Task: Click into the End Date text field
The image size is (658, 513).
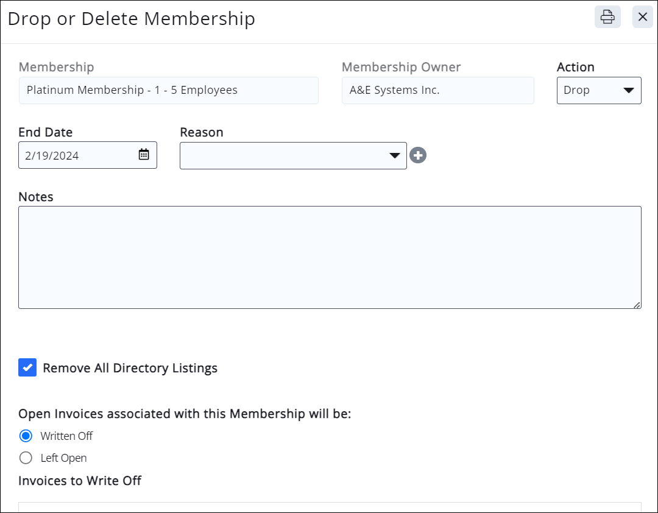Action: tap(76, 155)
